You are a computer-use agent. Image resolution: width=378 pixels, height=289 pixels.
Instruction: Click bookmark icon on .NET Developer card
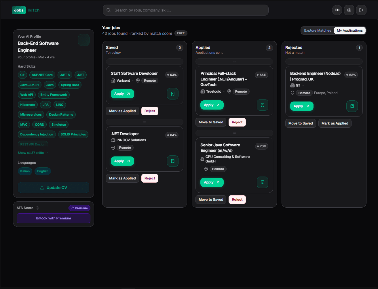173,161
